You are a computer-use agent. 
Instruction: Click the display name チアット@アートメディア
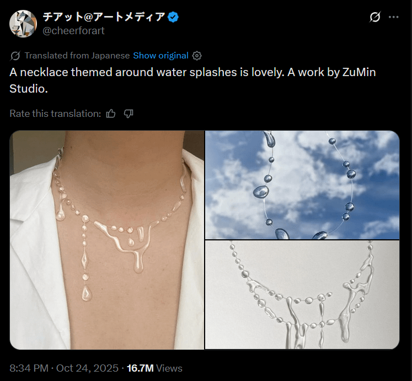tap(104, 17)
